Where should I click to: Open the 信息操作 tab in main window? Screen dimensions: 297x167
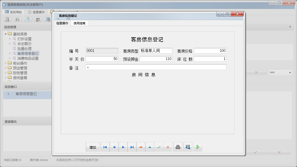36,12
